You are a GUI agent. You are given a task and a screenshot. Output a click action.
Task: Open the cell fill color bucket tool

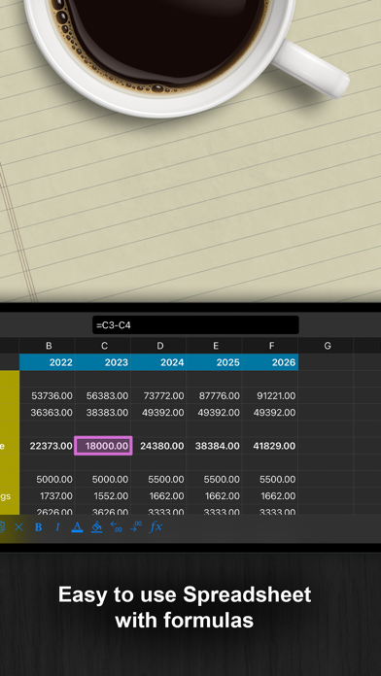[96, 527]
